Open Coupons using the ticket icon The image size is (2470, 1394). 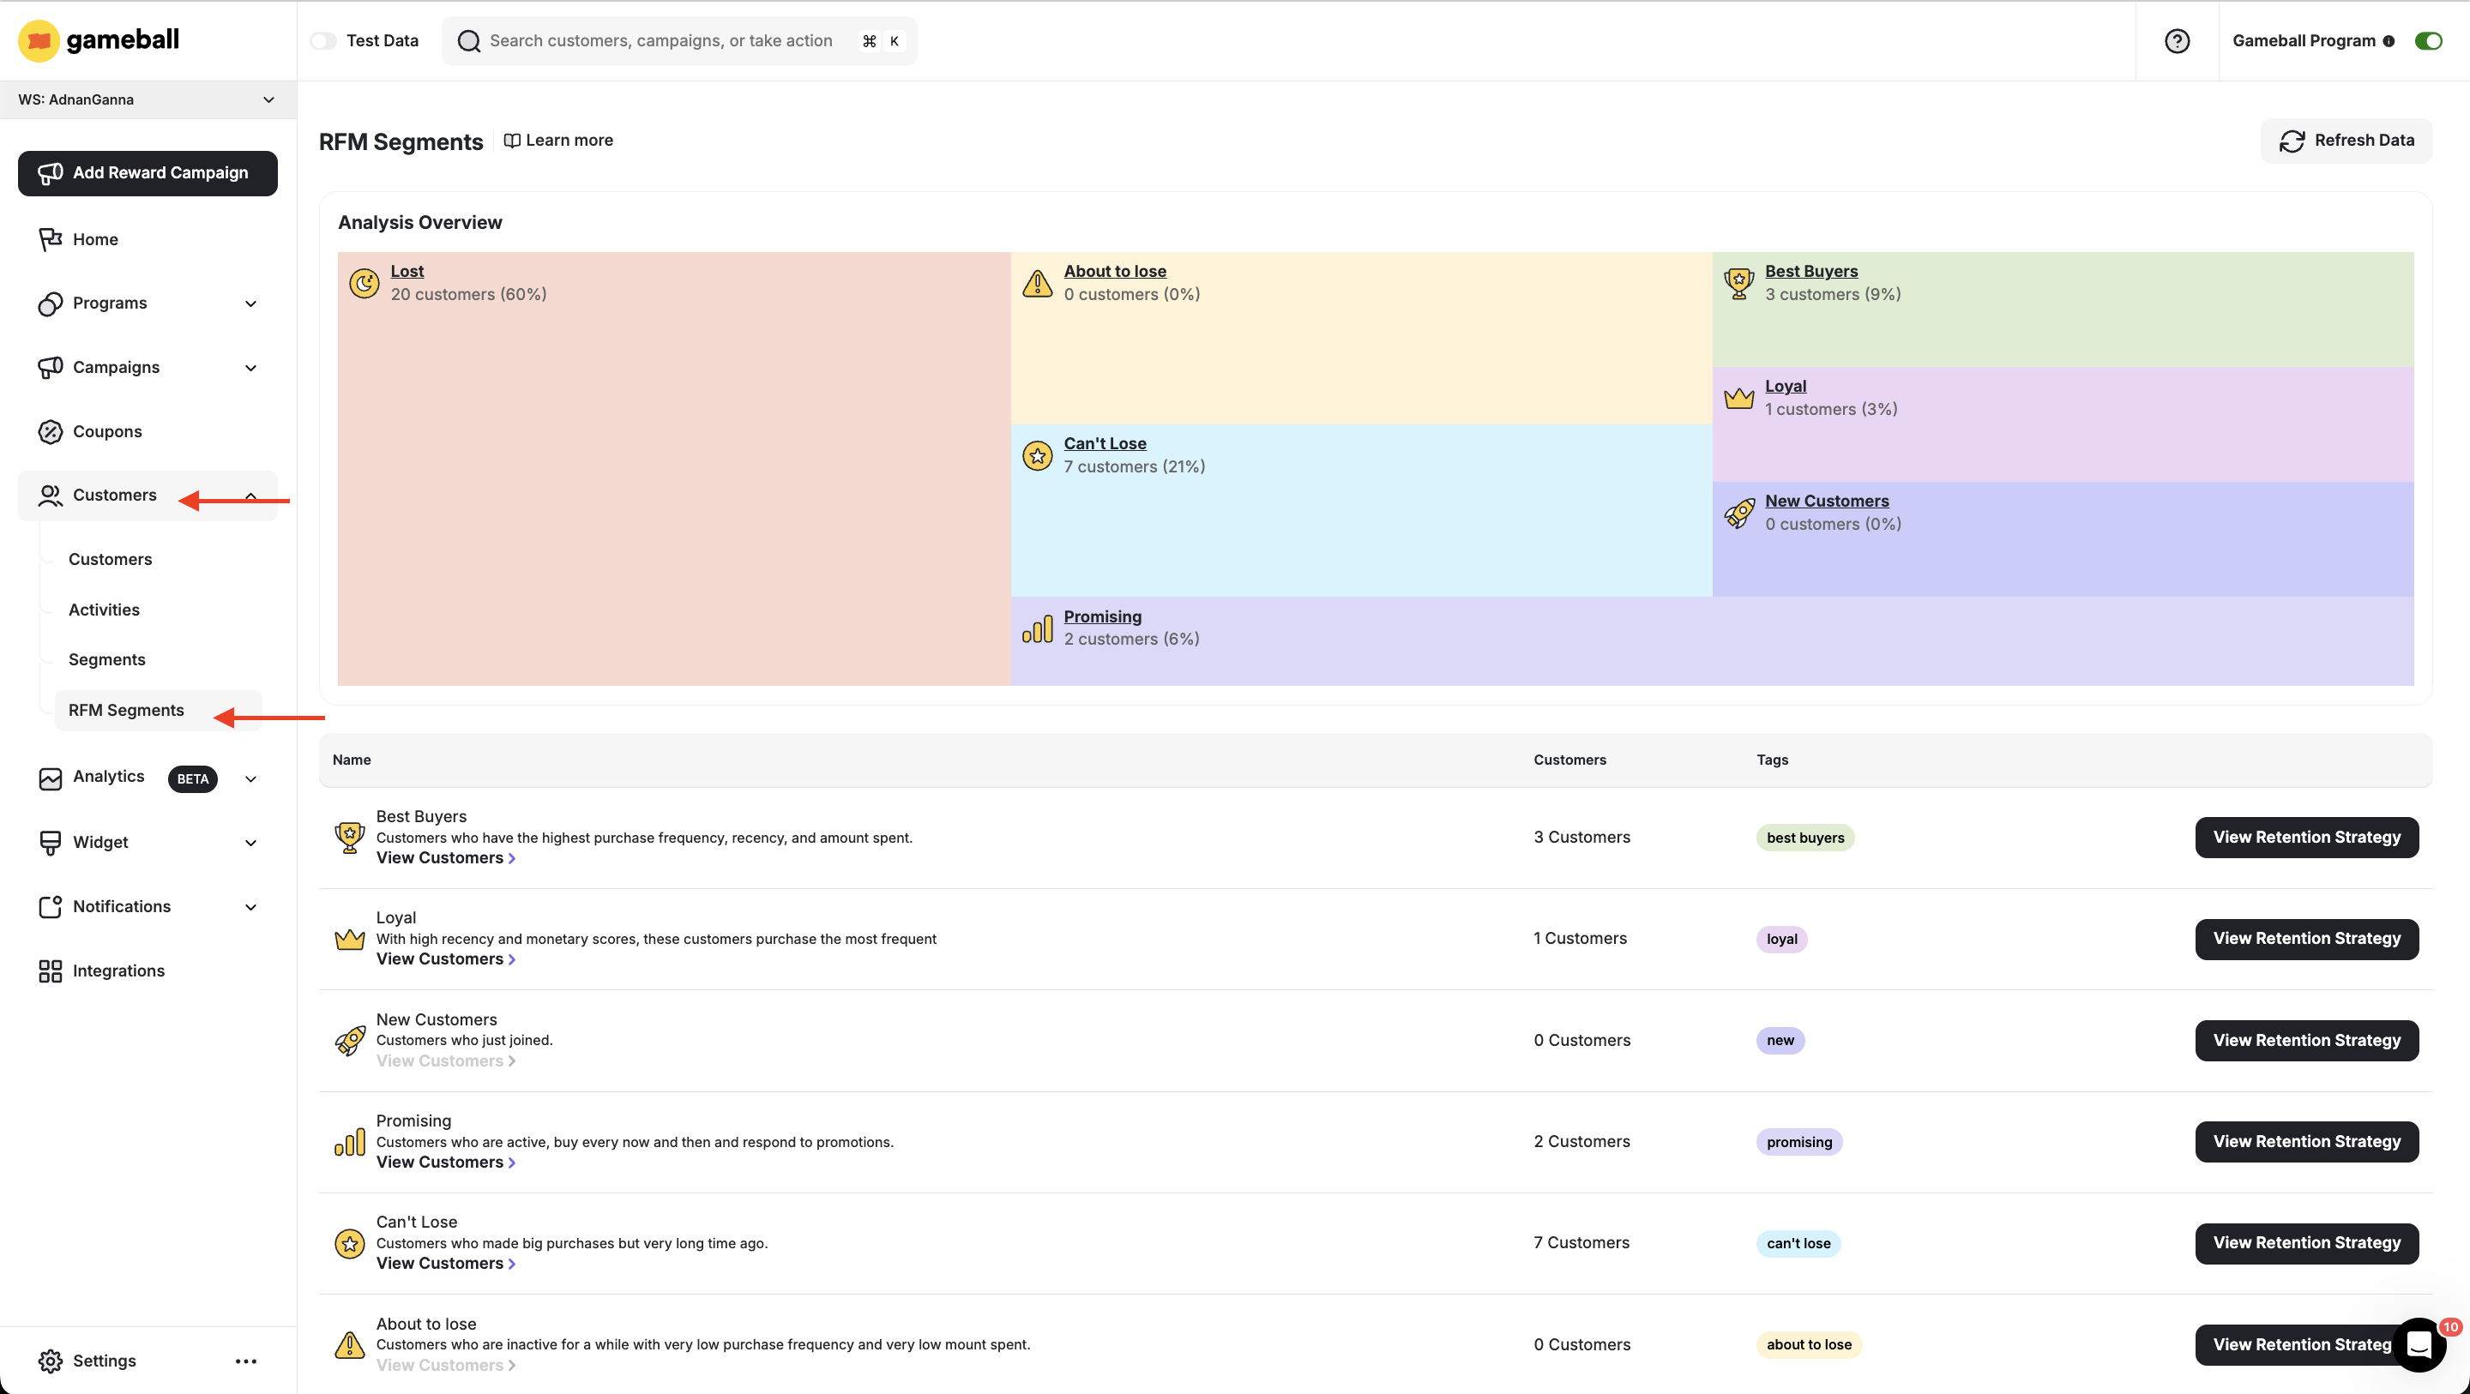coord(51,431)
